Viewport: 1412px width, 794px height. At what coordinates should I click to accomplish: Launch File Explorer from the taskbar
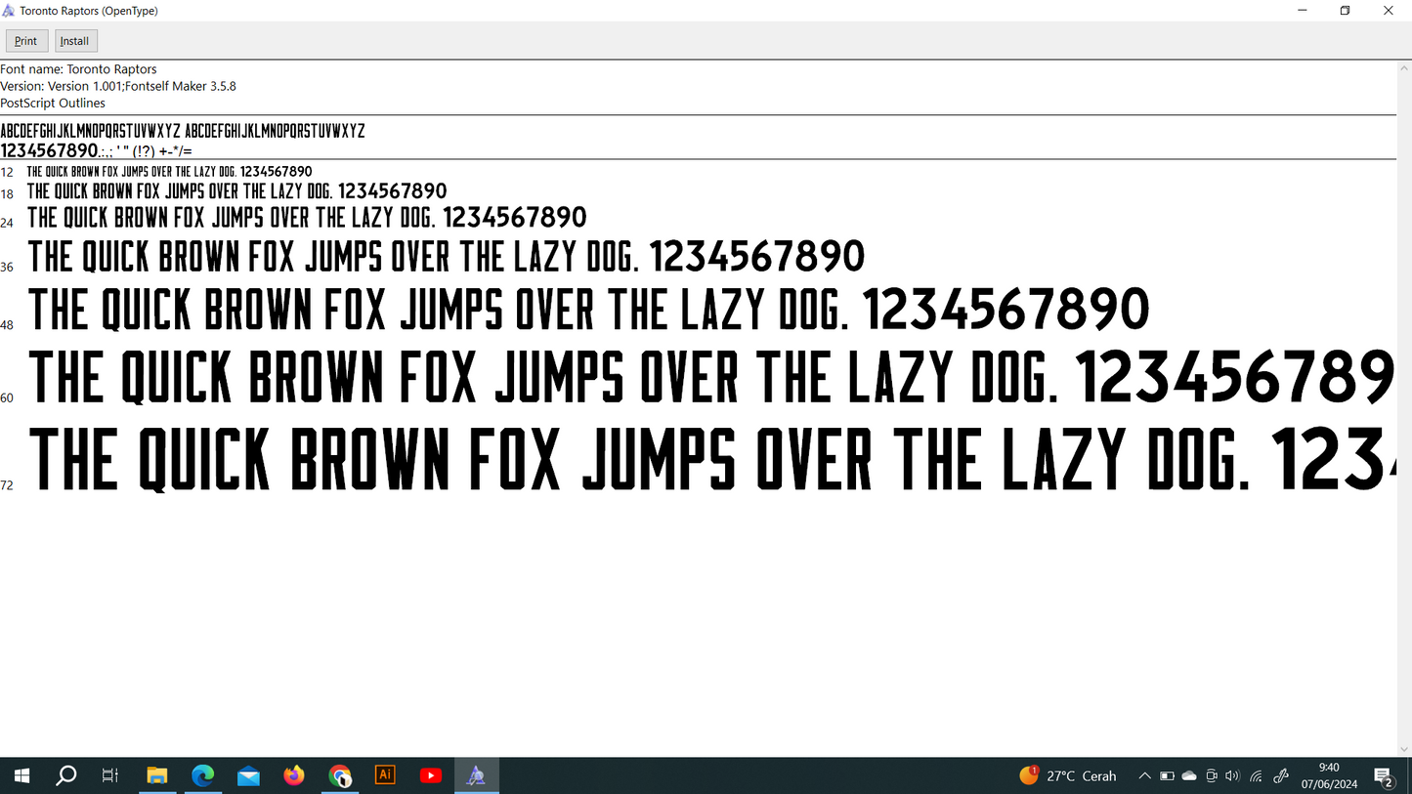point(156,775)
